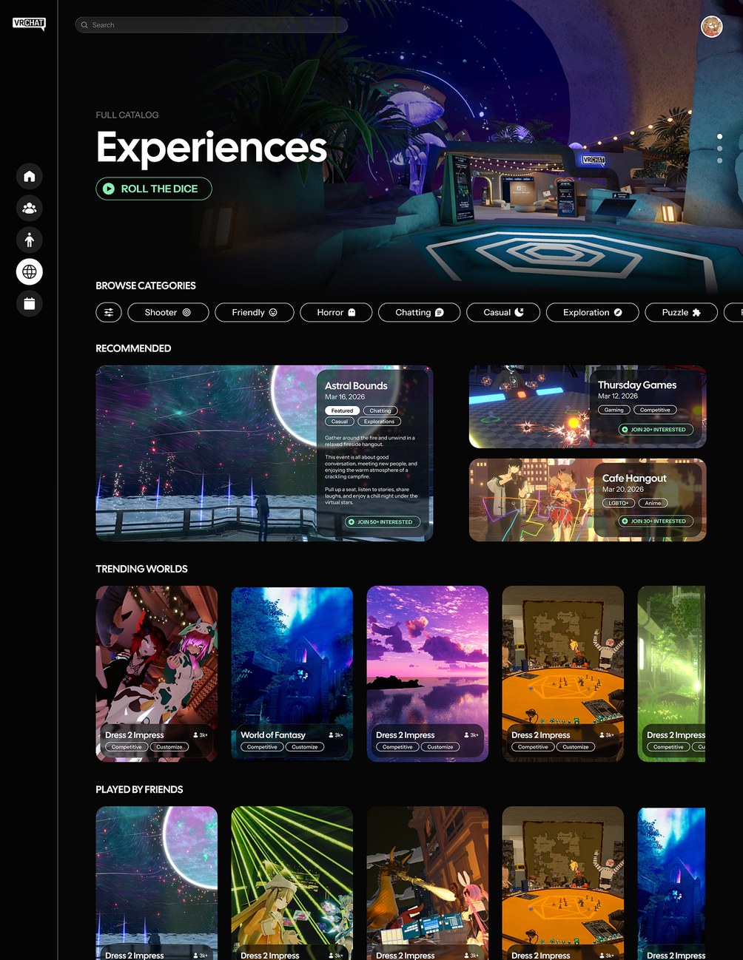Select the Worlds globe sidebar icon
The image size is (743, 960).
[x=30, y=271]
